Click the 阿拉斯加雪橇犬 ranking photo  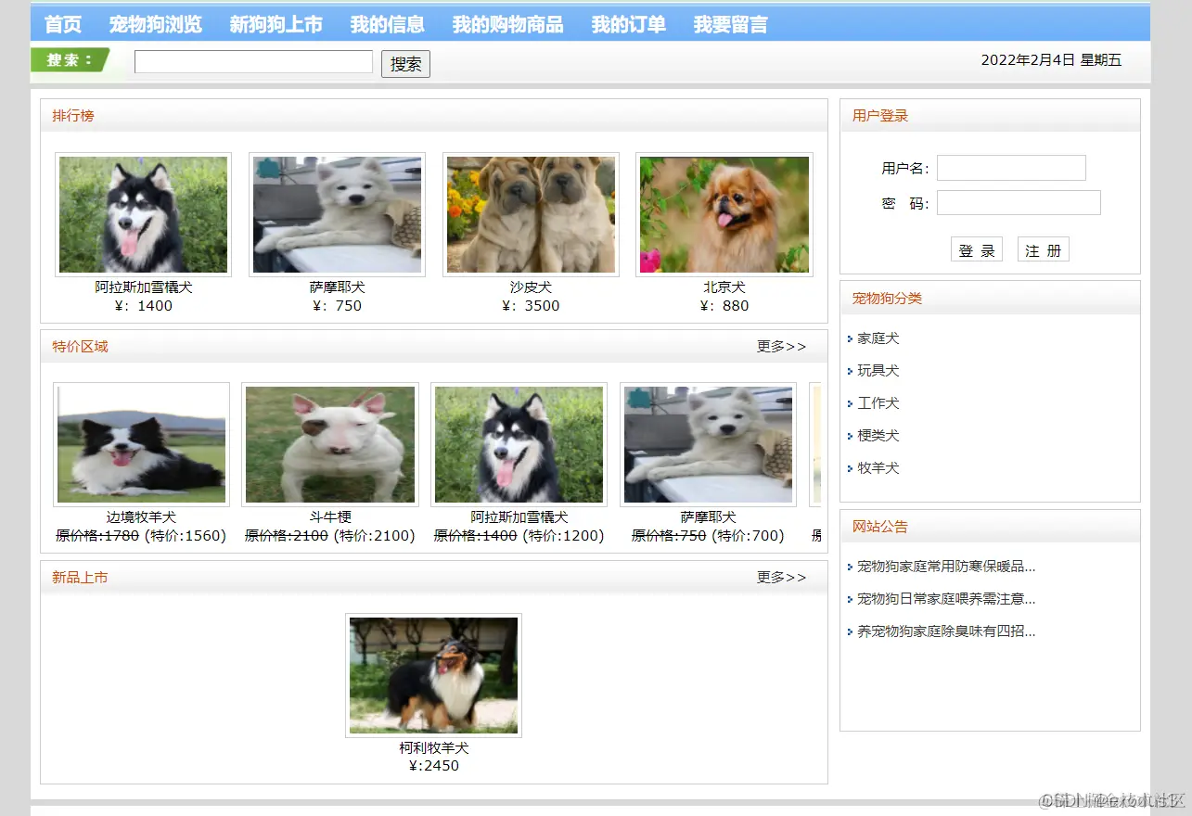(x=143, y=213)
